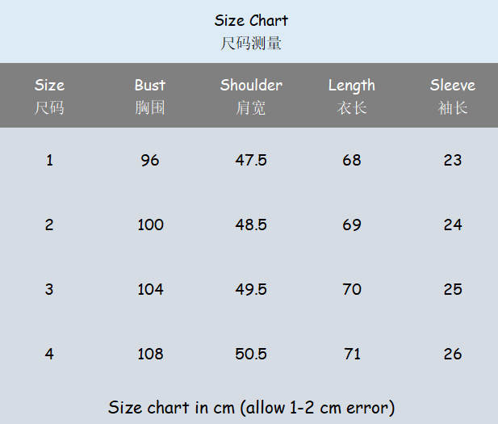Click shoulder value 47.5
This screenshot has width=498, height=424.
(x=251, y=160)
